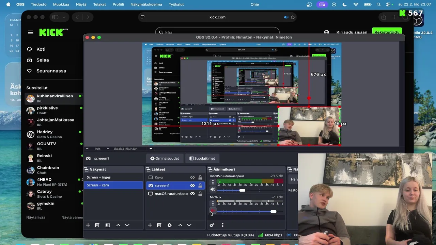Go to Koti in Kick sidebar
The image size is (436, 245).
click(x=41, y=49)
